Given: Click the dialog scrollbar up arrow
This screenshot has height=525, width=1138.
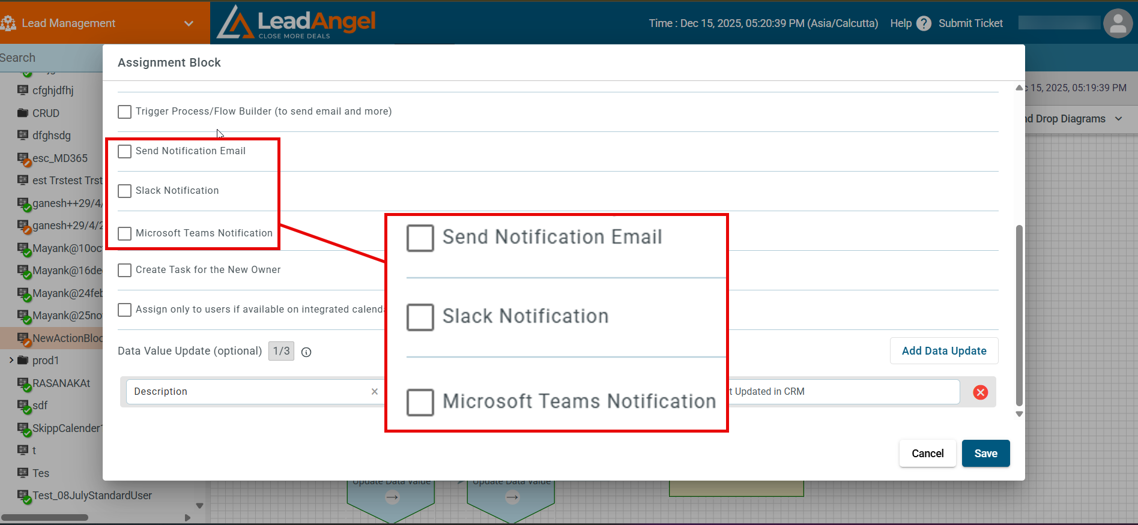Looking at the screenshot, I should (1019, 88).
